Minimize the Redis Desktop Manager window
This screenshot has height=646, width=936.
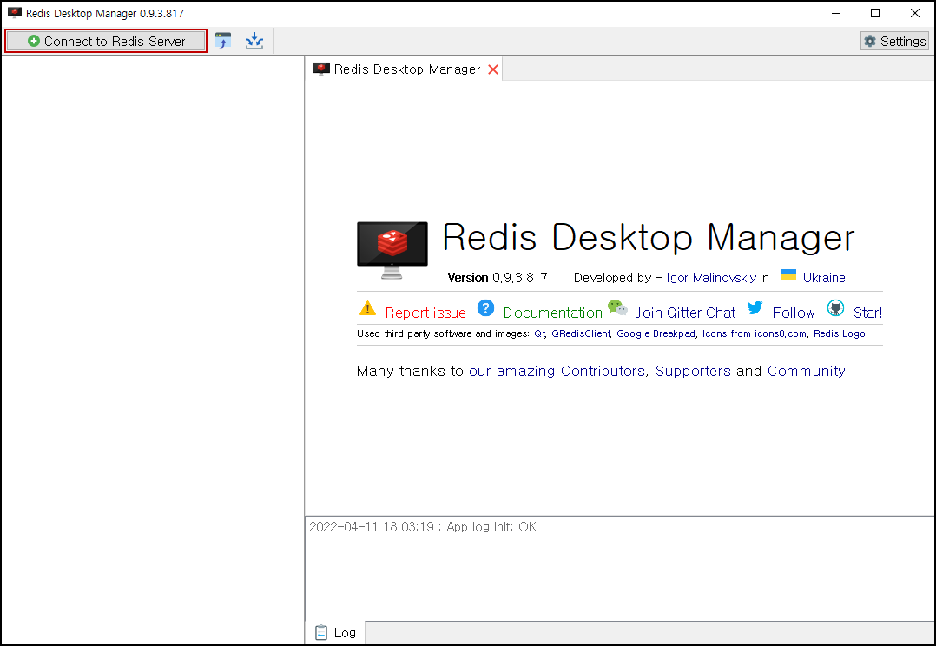pos(835,13)
